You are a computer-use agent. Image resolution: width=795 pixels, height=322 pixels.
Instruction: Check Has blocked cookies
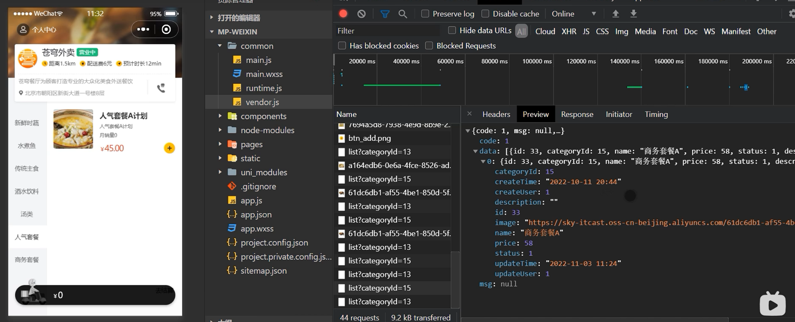coord(342,45)
